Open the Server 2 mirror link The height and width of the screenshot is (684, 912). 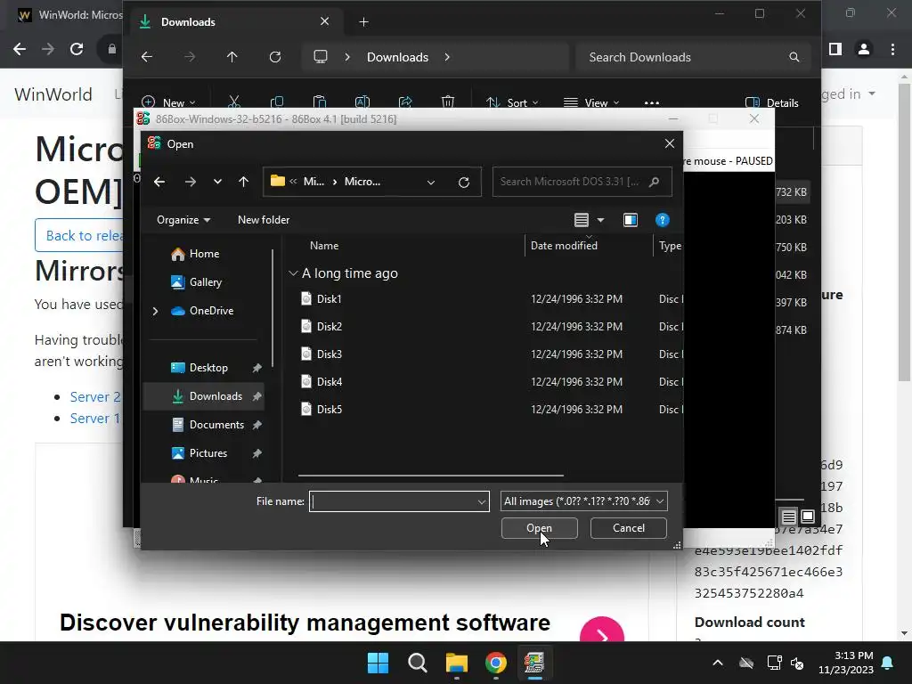94,396
